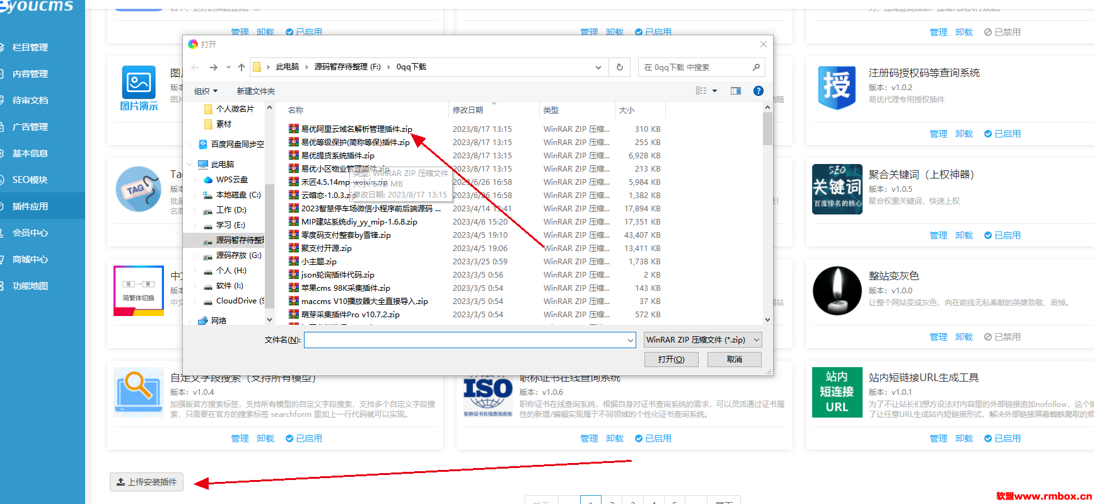Sort files by 修改日期 column header
This screenshot has height=504, width=1094.
[x=468, y=110]
